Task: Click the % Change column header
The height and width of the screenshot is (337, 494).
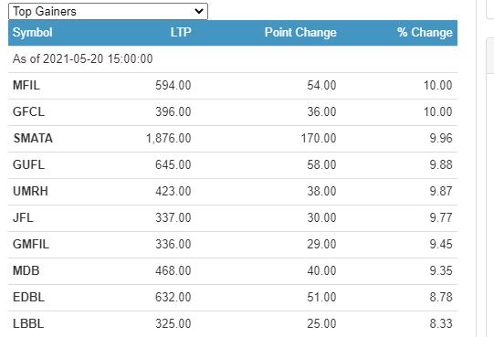Action: coord(425,32)
